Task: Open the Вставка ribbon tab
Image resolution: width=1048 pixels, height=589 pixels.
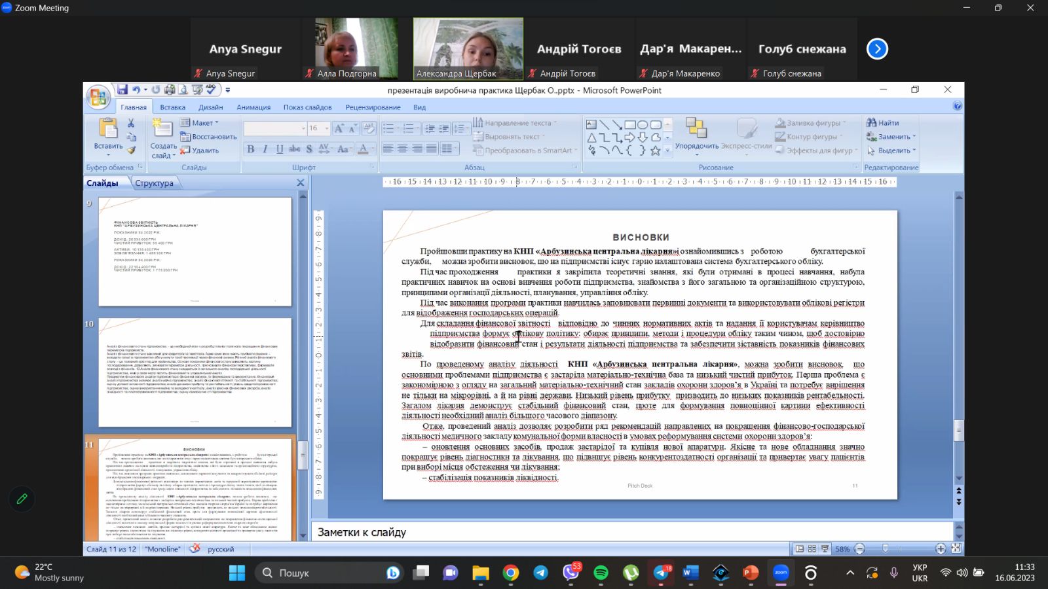Action: 172,107
